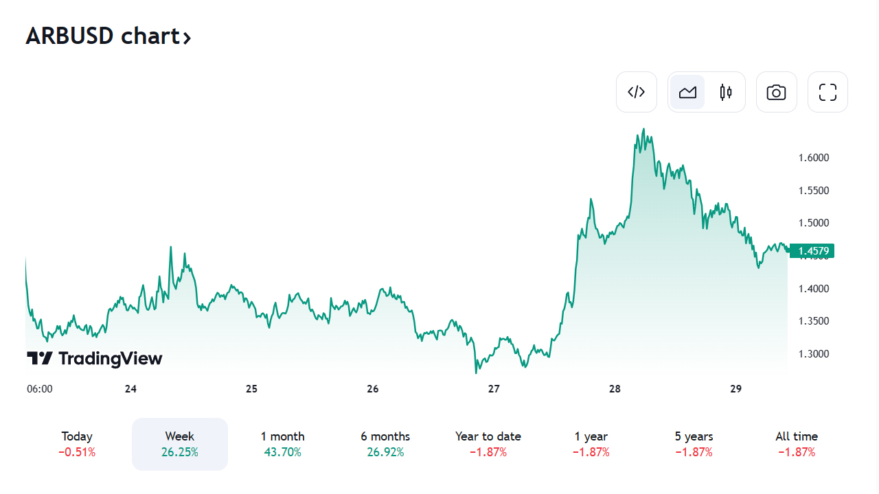Click the 28 date marker on the time axis

tap(615, 389)
